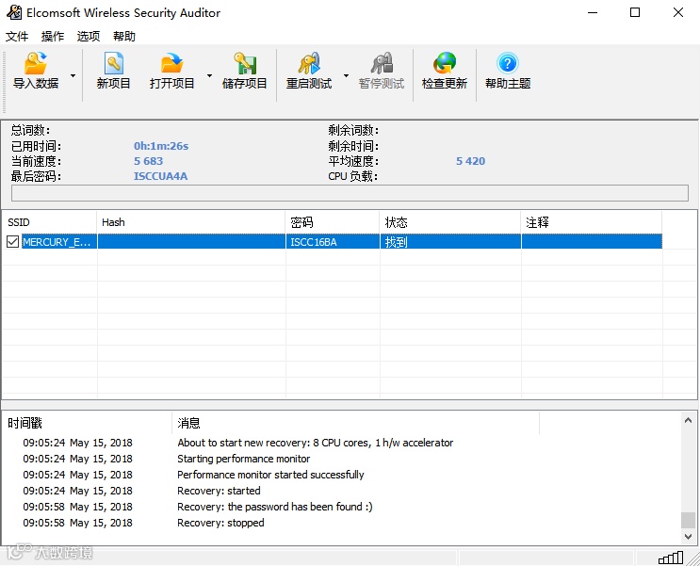Click the found password ISCC16BA cell
The image size is (700, 566).
(x=333, y=242)
